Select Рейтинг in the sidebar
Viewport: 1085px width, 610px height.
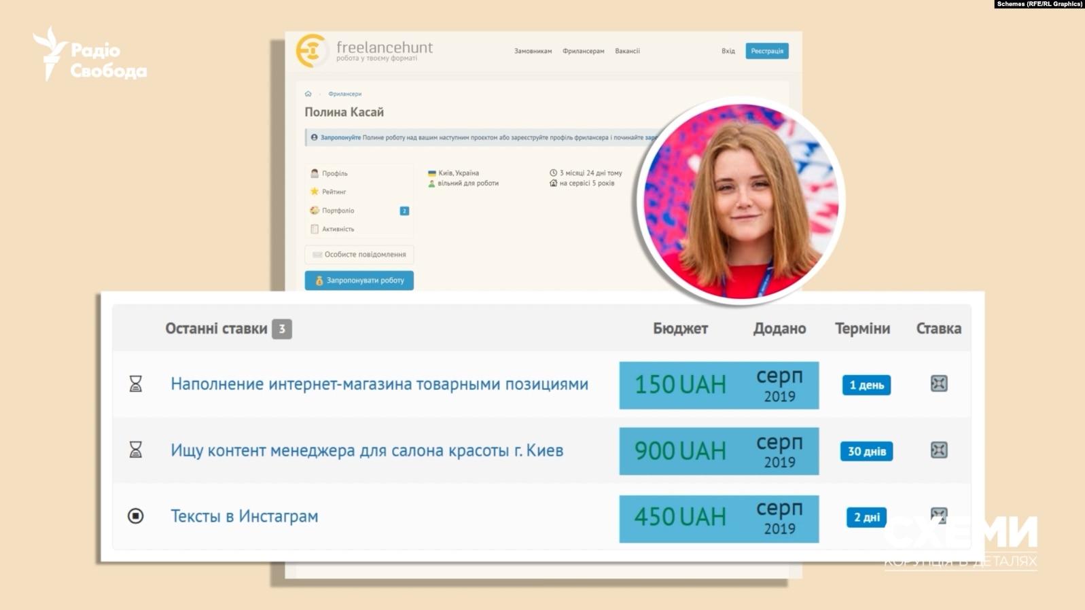(334, 192)
